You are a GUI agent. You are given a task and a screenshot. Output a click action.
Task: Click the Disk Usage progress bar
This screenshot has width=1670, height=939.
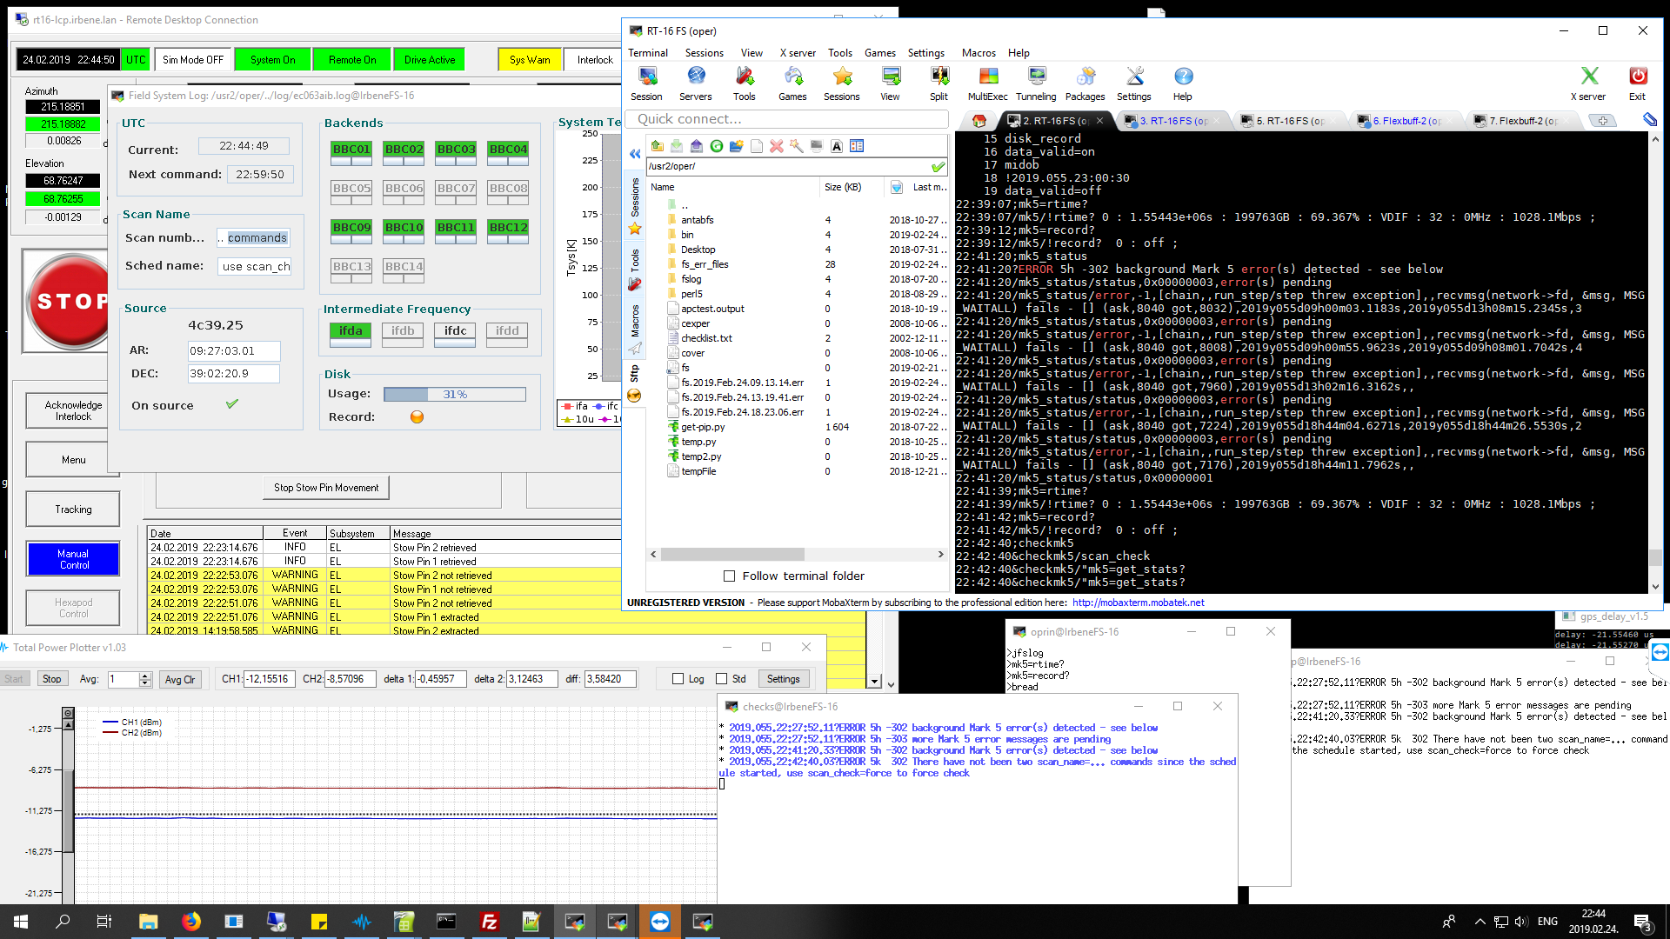coord(454,395)
